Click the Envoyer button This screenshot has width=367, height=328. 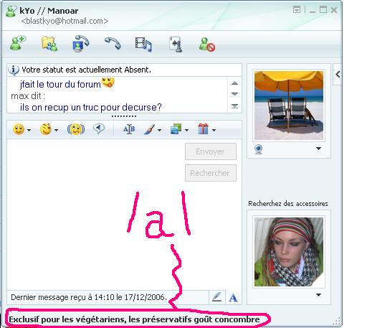(211, 151)
